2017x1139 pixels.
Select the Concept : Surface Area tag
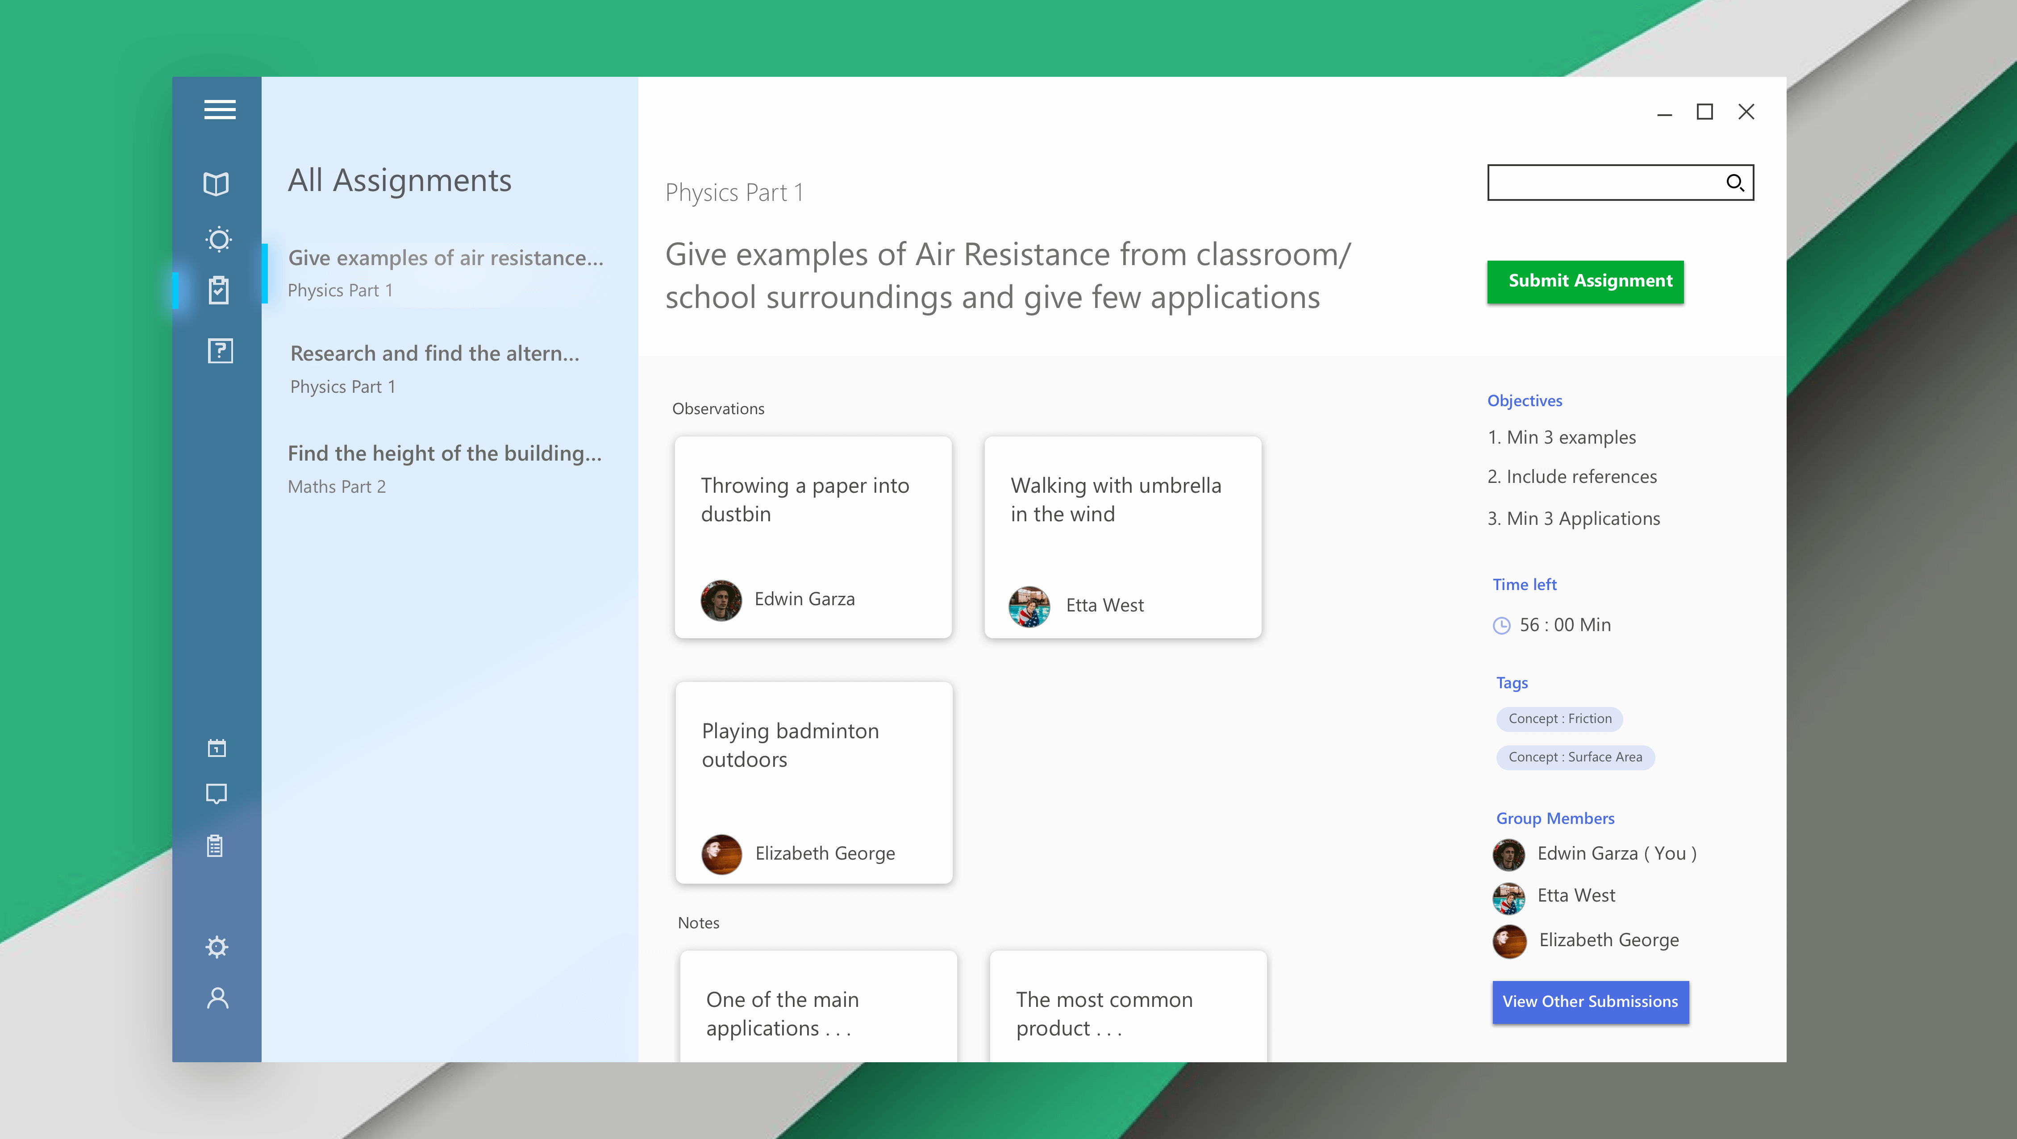[1575, 757]
